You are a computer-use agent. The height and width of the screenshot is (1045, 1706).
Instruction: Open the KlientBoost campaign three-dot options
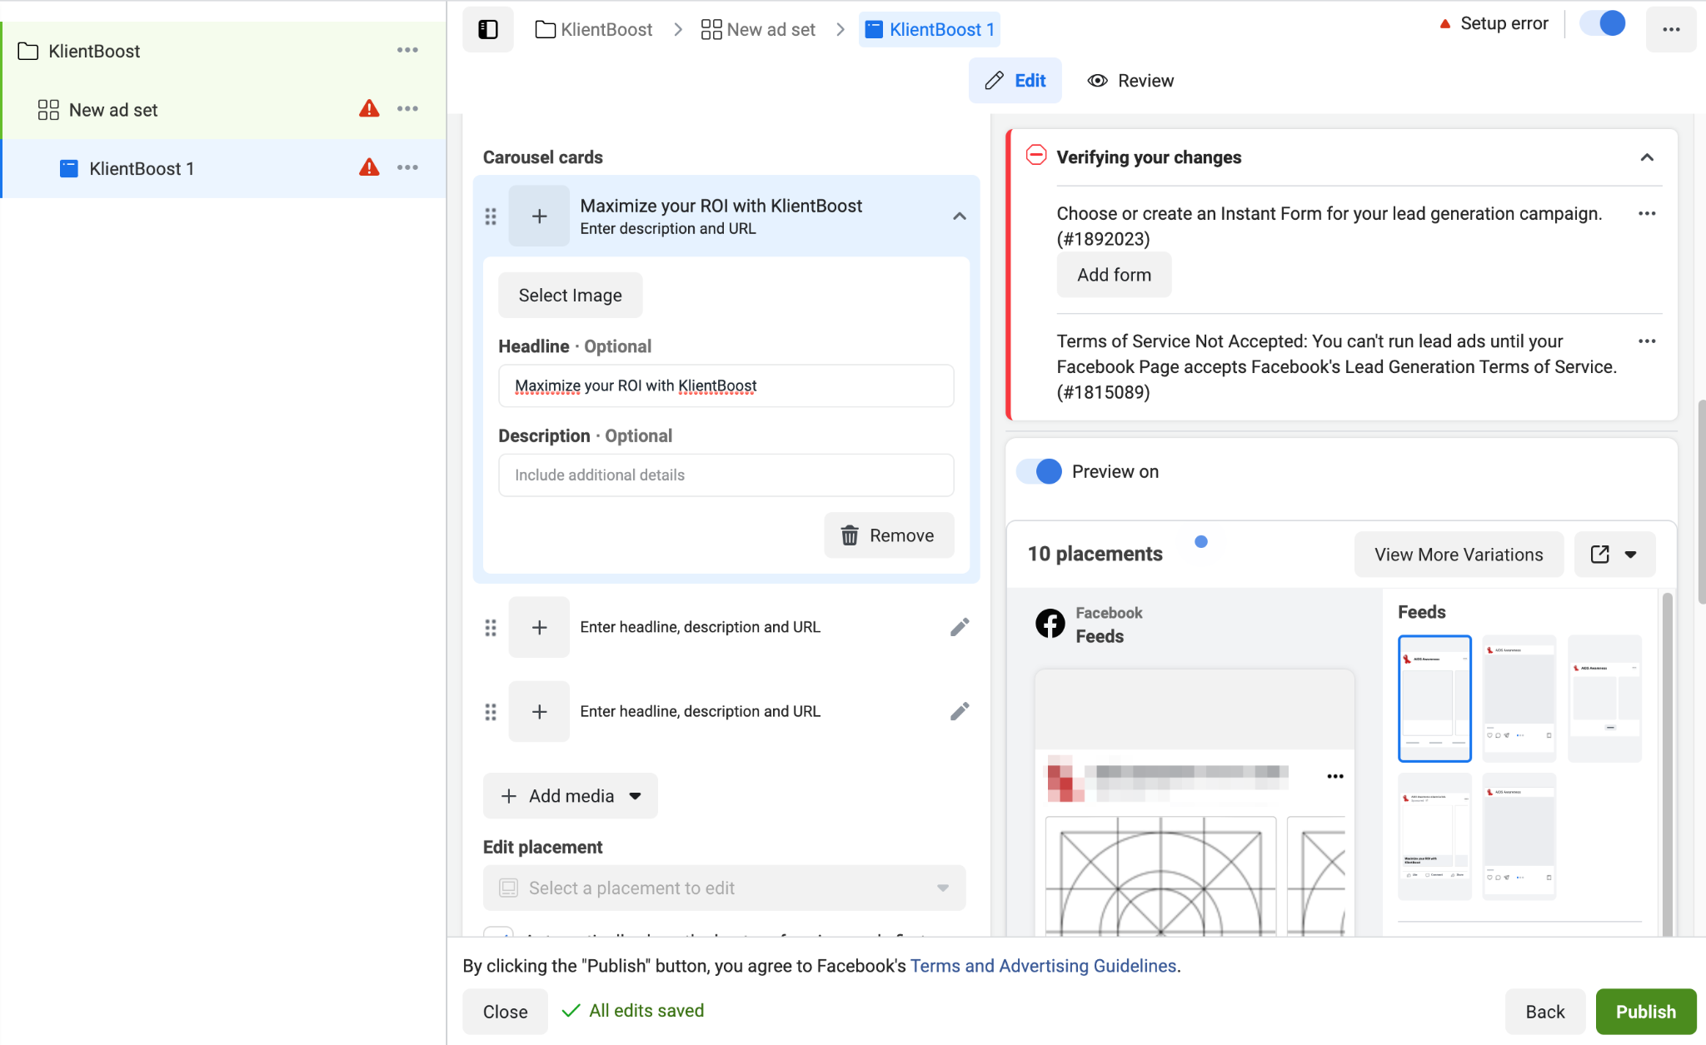[407, 51]
